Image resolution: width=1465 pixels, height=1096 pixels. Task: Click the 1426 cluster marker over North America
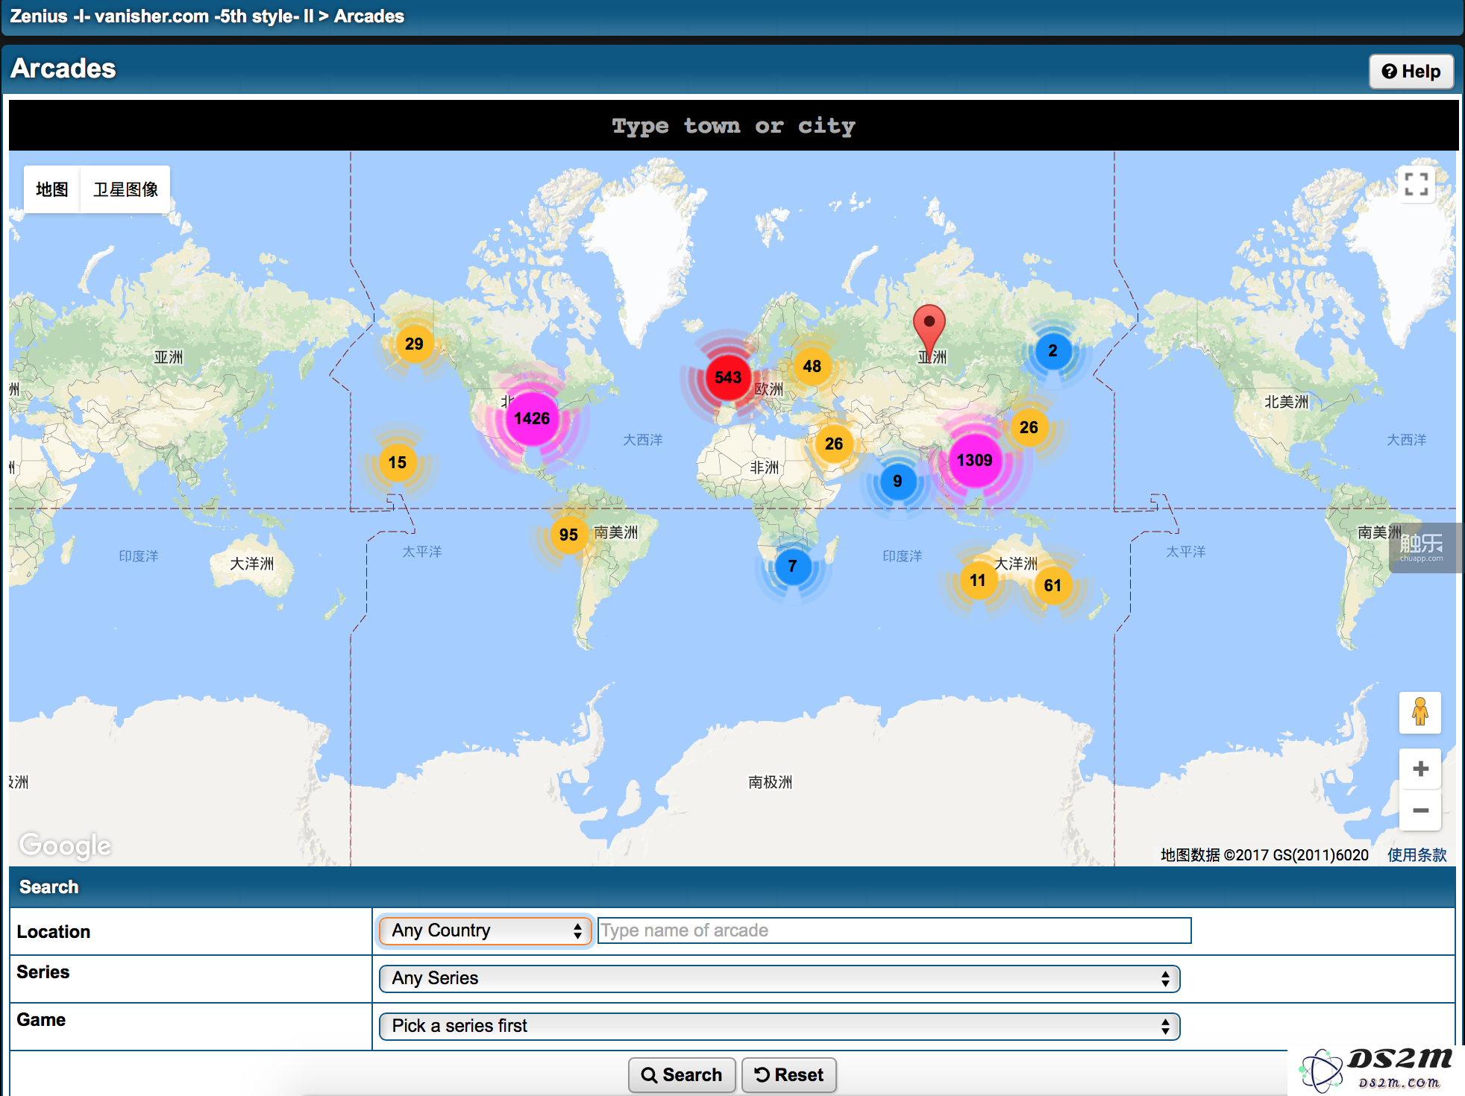(x=532, y=418)
